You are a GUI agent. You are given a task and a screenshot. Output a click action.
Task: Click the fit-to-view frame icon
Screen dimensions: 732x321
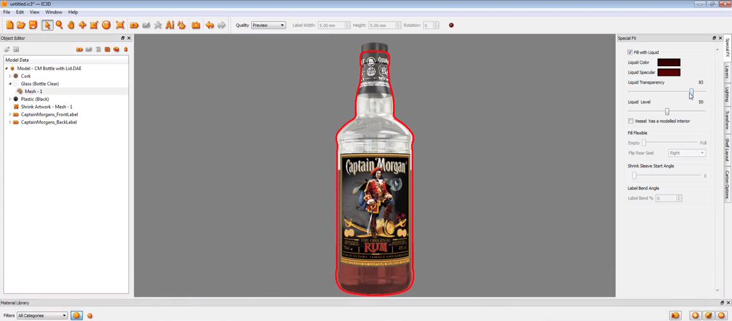tap(120, 25)
